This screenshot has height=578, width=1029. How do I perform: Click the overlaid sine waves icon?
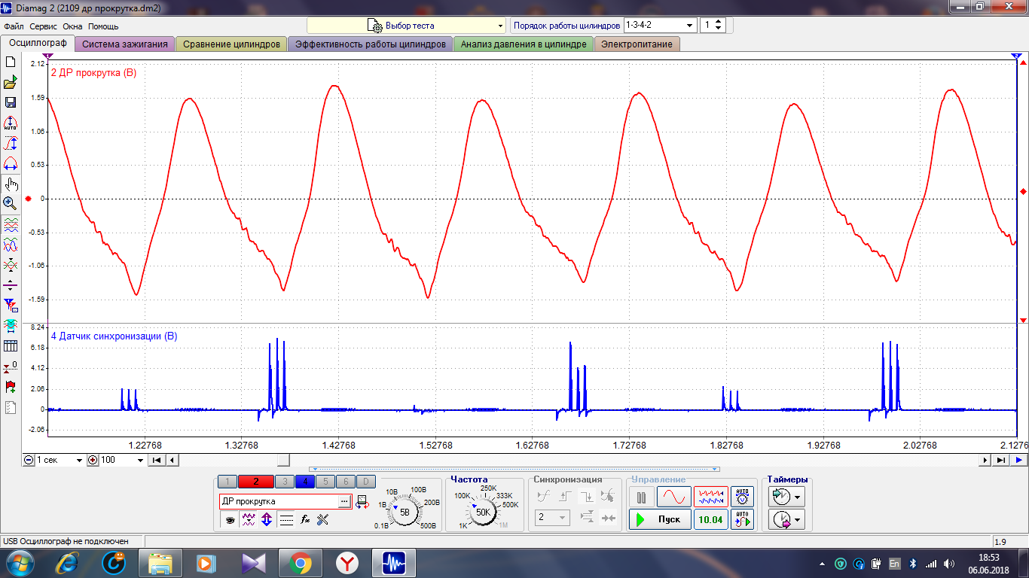(x=11, y=245)
